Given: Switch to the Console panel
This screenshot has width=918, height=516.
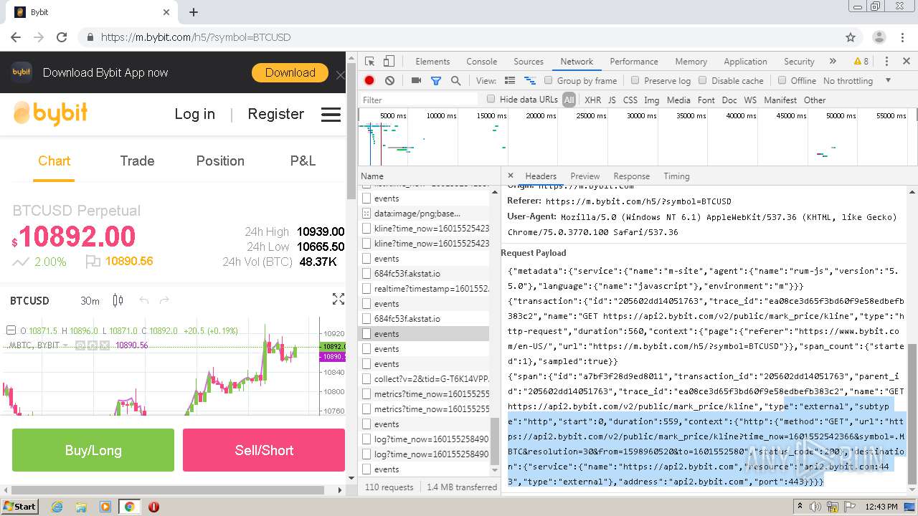Looking at the screenshot, I should (481, 62).
